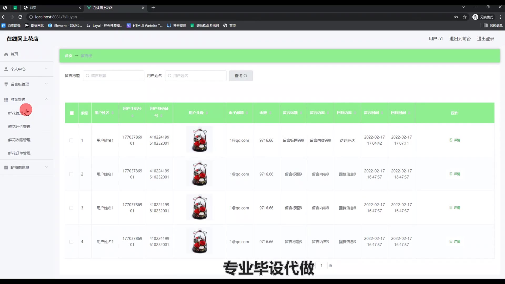Click the grid icon beside 鲜花管理
This screenshot has height=284, width=505.
[x=6, y=99]
